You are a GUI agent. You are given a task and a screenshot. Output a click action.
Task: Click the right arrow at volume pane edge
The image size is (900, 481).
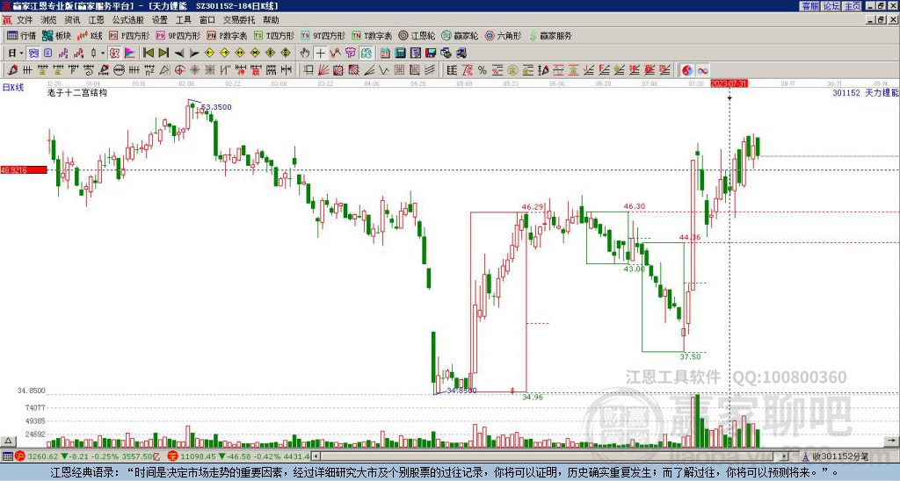click(891, 441)
